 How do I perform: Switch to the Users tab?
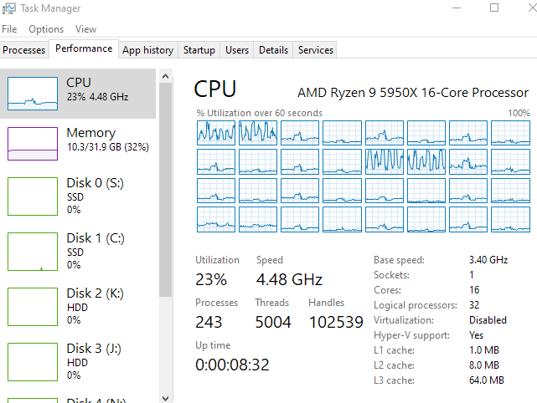point(237,50)
